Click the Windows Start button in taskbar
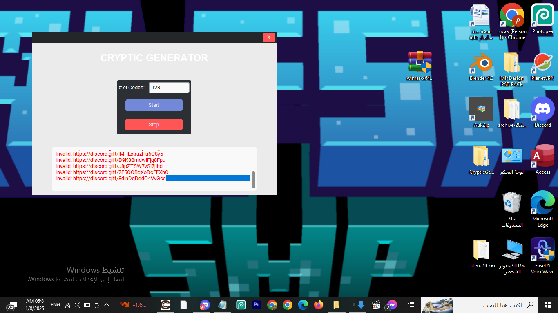Viewport: 558px width, 313px height. pos(549,305)
